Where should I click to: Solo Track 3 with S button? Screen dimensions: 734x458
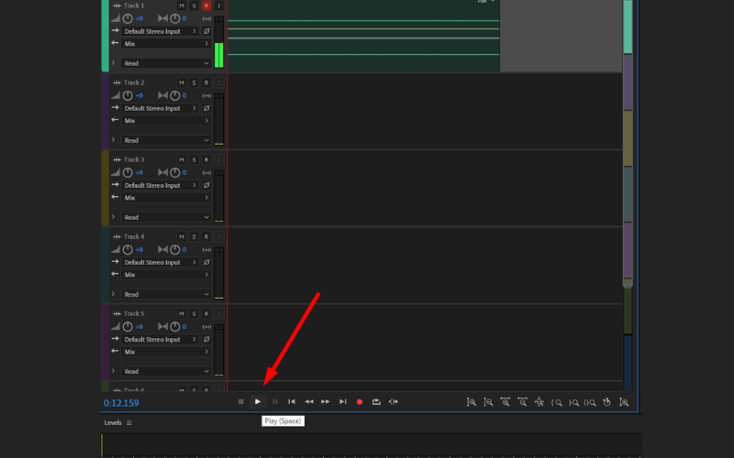tap(194, 159)
